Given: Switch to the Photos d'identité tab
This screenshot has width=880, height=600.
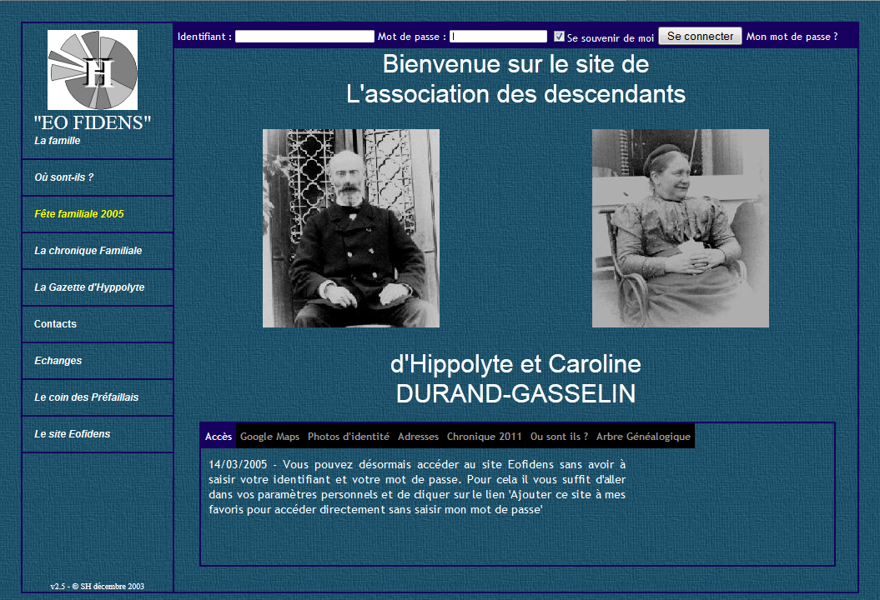Looking at the screenshot, I should (349, 437).
